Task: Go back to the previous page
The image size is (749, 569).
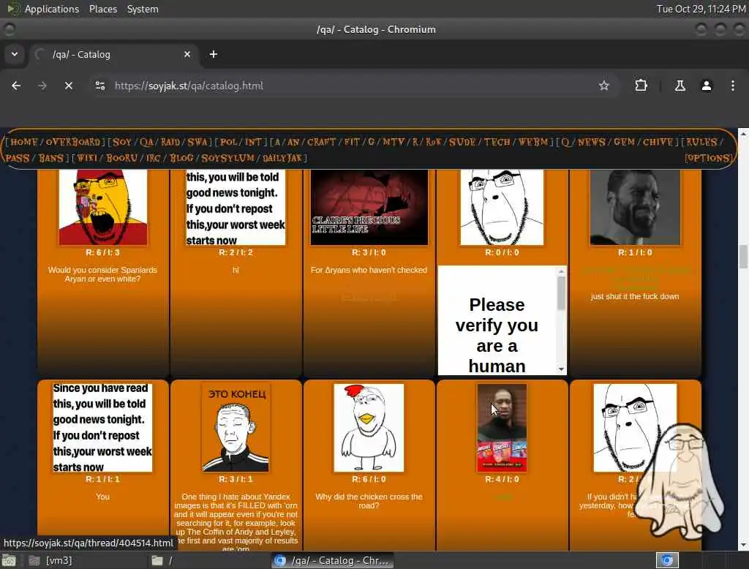Action: click(x=16, y=86)
